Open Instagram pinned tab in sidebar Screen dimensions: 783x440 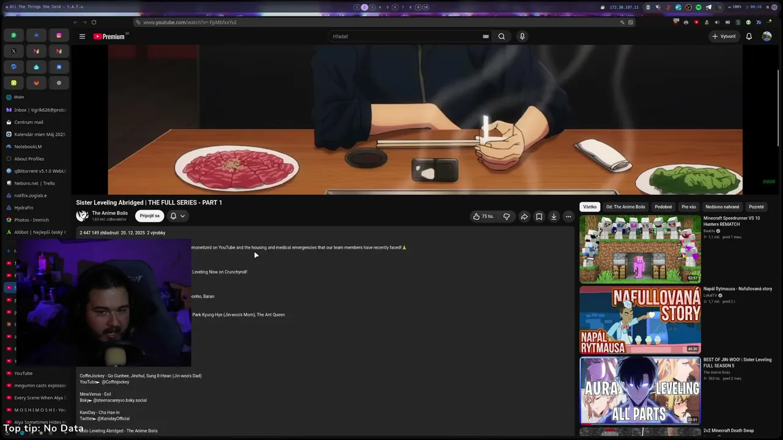[x=59, y=35]
